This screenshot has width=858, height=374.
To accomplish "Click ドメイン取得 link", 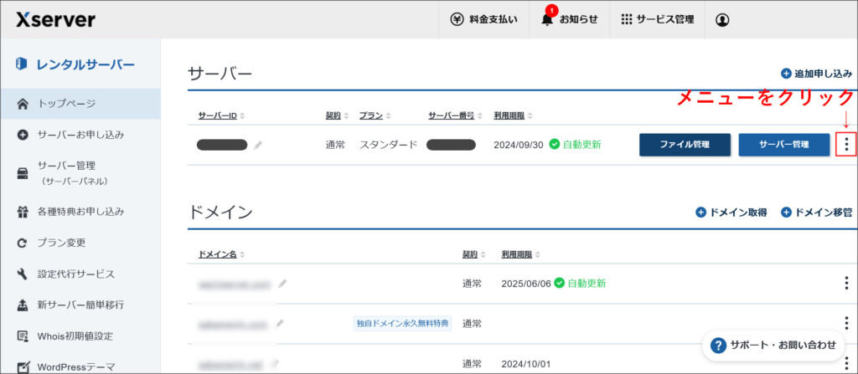I will pos(731,213).
